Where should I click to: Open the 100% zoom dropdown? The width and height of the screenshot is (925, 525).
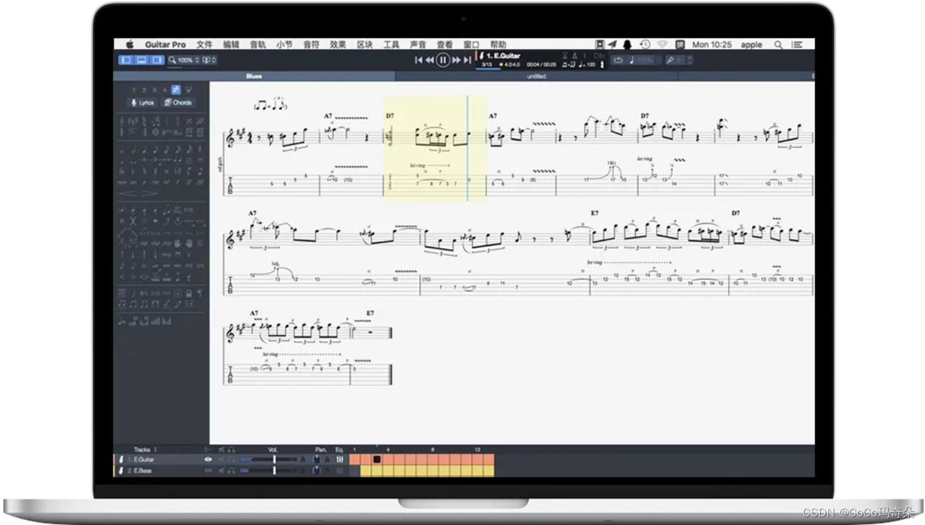click(x=184, y=60)
